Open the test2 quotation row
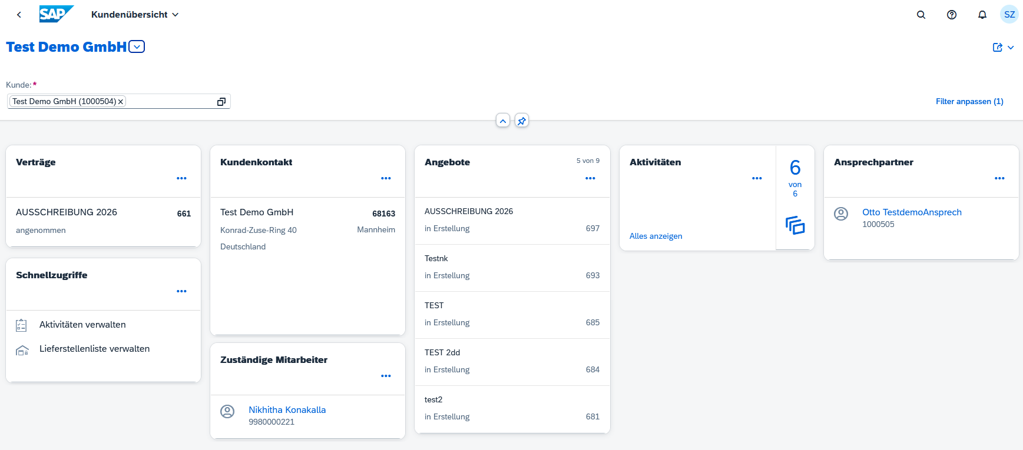The width and height of the screenshot is (1023, 450). pyautogui.click(x=512, y=409)
